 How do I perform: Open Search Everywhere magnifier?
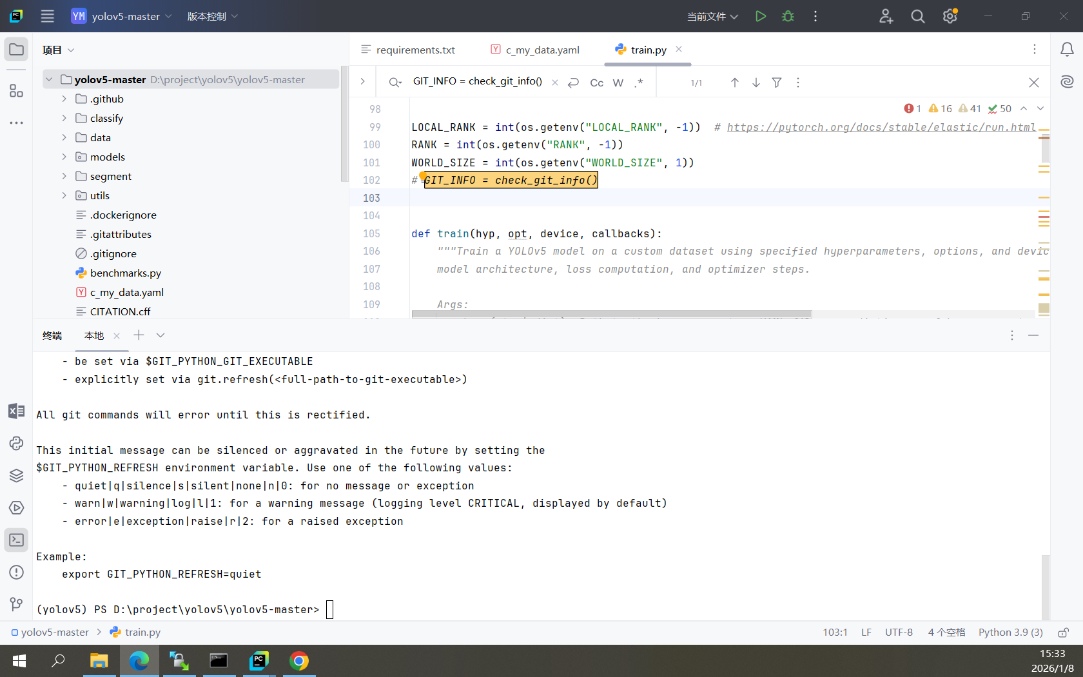[918, 16]
